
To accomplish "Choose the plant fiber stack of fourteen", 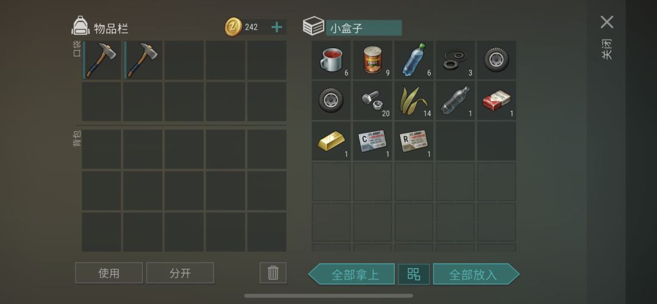I will tap(414, 101).
